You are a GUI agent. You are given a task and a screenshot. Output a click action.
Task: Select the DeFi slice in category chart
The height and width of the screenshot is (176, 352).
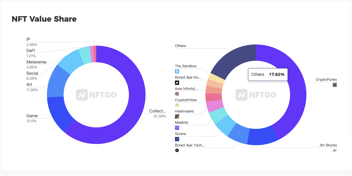(92, 54)
